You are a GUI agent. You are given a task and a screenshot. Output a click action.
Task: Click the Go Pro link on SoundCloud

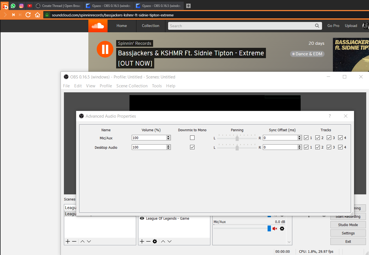coord(333,26)
